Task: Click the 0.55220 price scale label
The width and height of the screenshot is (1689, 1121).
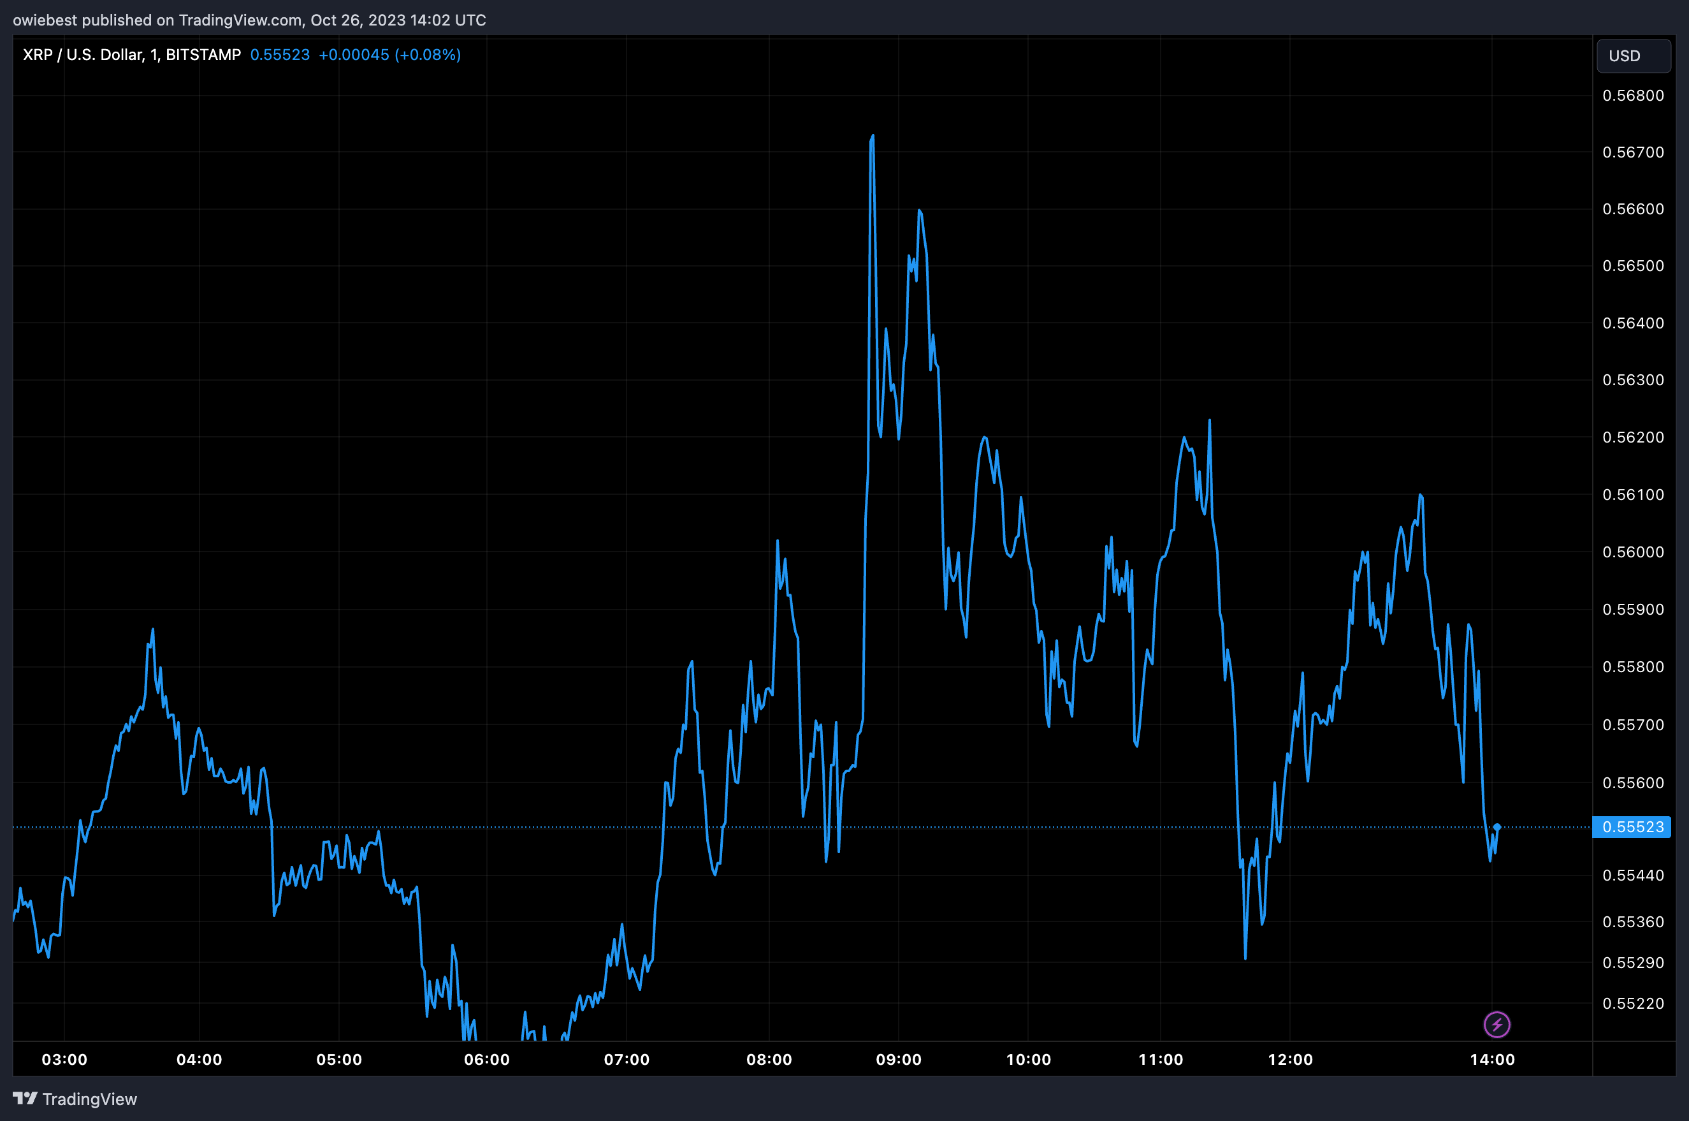Action: [1632, 1004]
